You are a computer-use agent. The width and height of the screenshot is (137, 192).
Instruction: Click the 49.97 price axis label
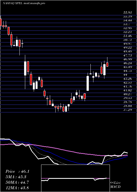(x=127, y=44)
